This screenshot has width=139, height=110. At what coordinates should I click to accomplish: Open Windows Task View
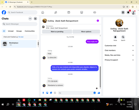point(13,104)
